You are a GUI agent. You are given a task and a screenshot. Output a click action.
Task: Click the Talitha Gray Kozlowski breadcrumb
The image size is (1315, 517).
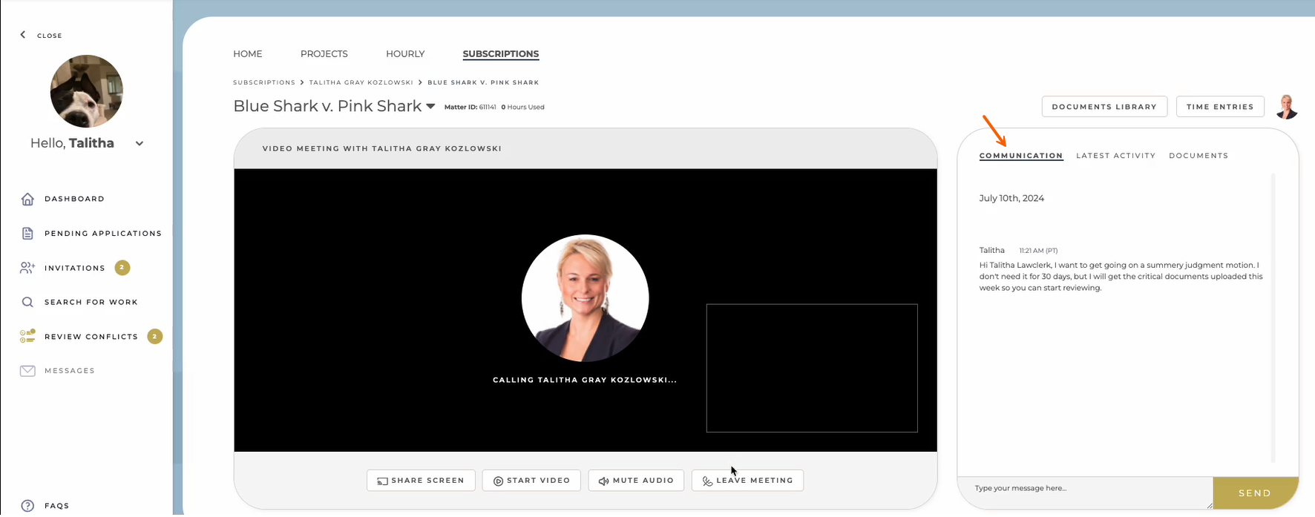click(x=361, y=82)
